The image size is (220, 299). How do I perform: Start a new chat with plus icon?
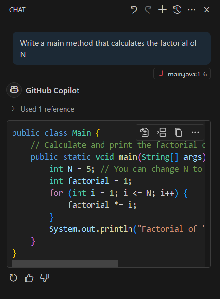(163, 10)
